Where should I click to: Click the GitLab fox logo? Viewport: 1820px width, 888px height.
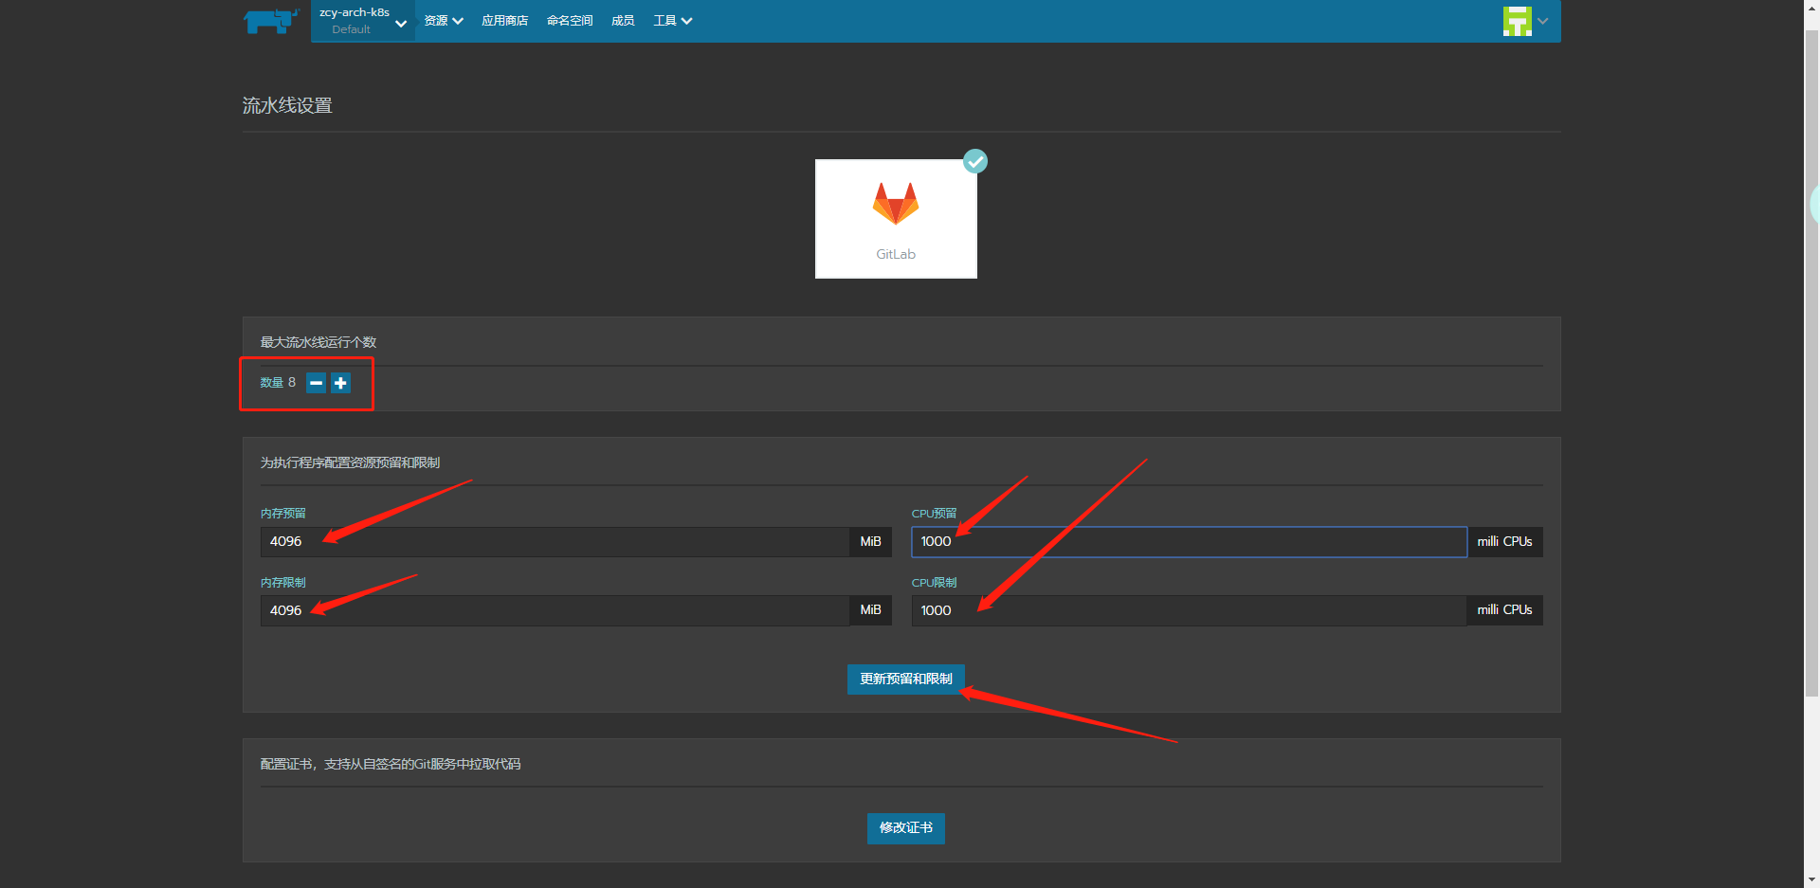(x=896, y=203)
